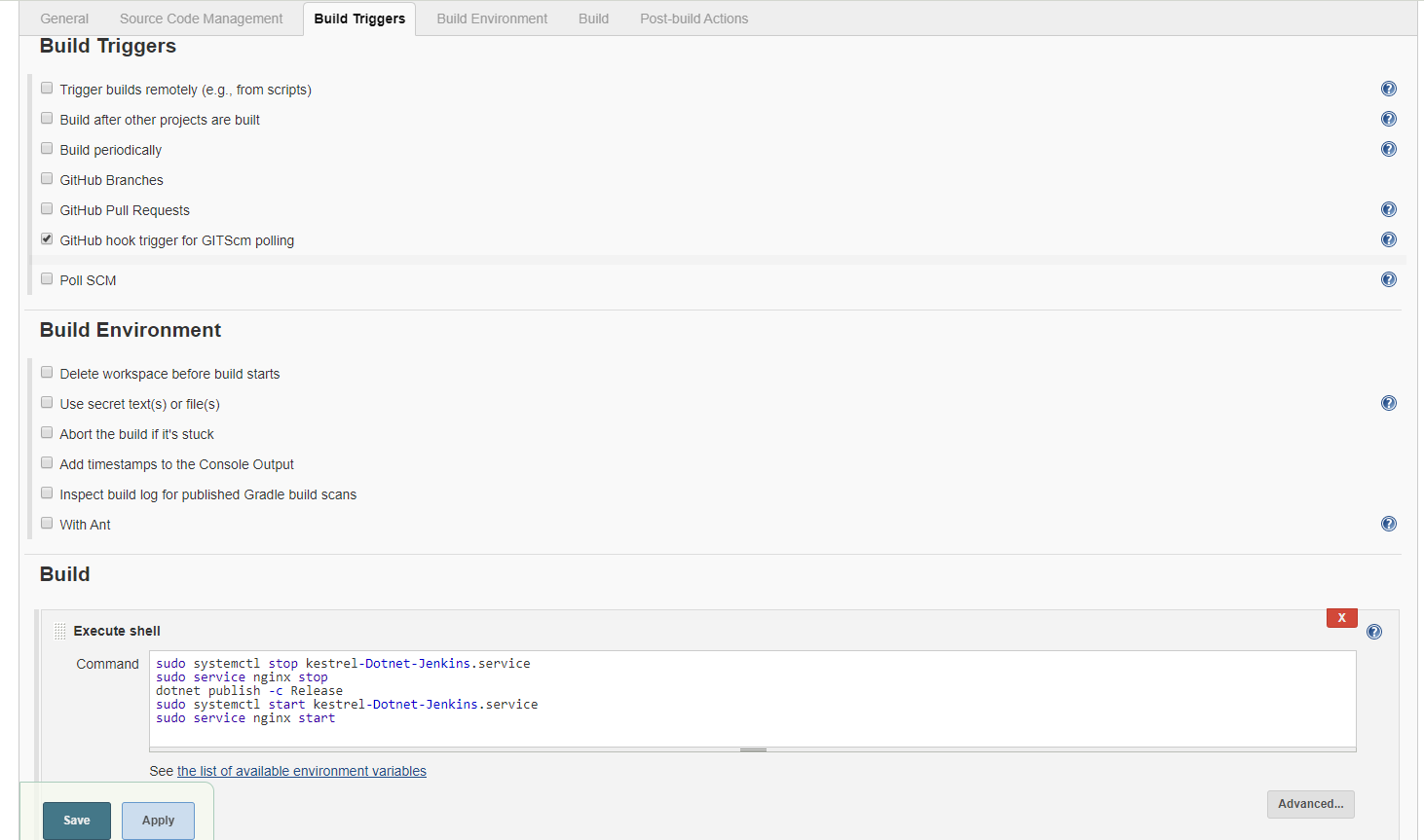Check Abort the build if it's stuck
Screen dimensions: 1424x840
point(47,432)
